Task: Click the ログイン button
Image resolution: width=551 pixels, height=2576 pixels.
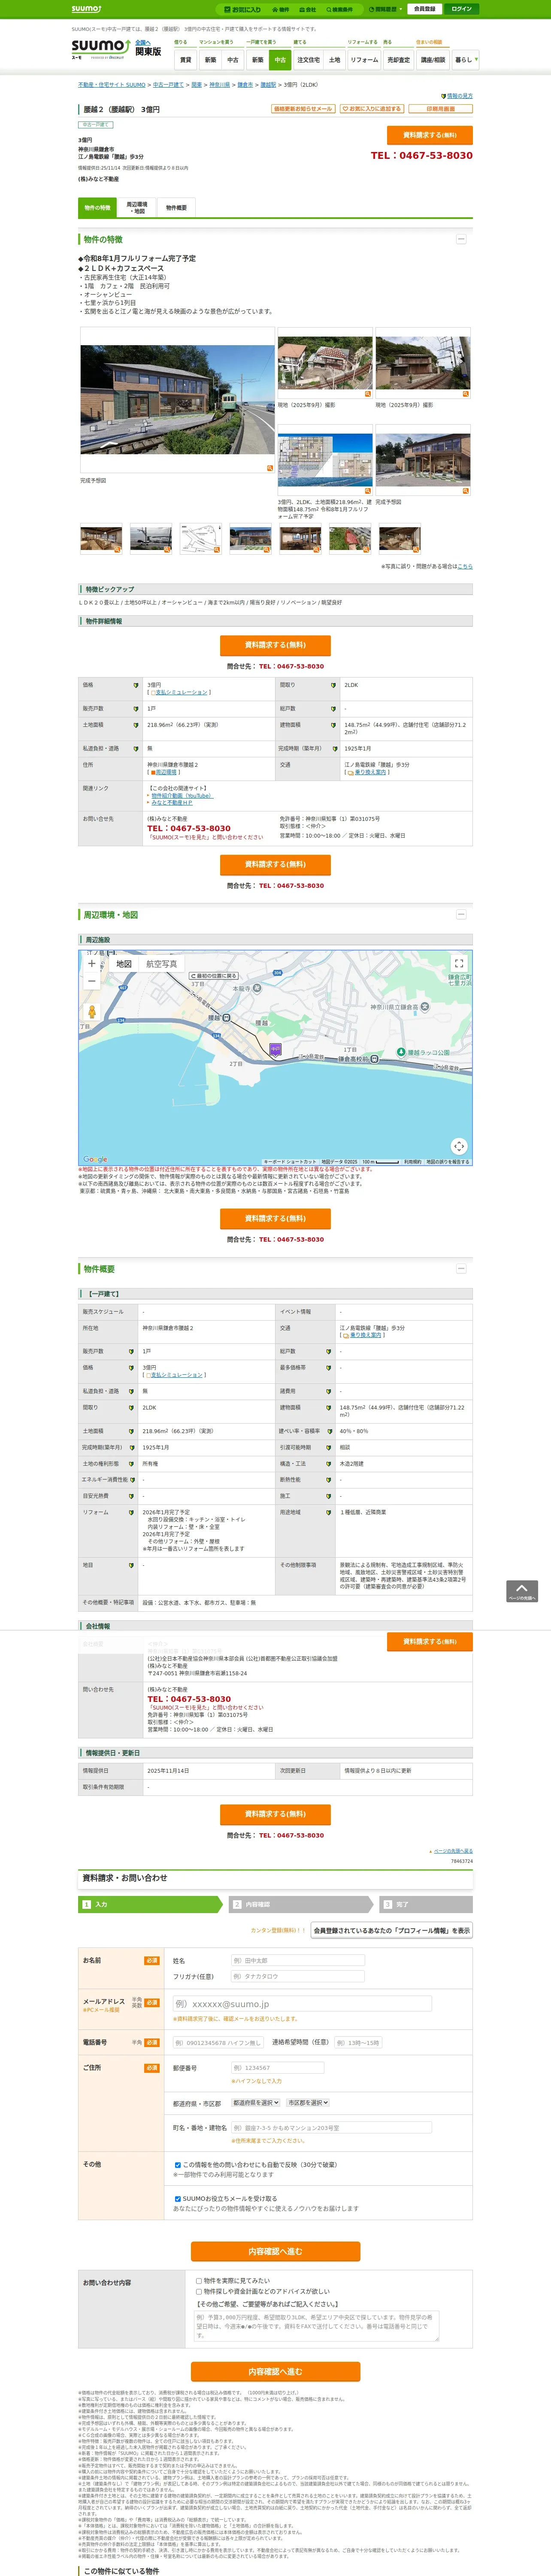Action: pos(462,9)
